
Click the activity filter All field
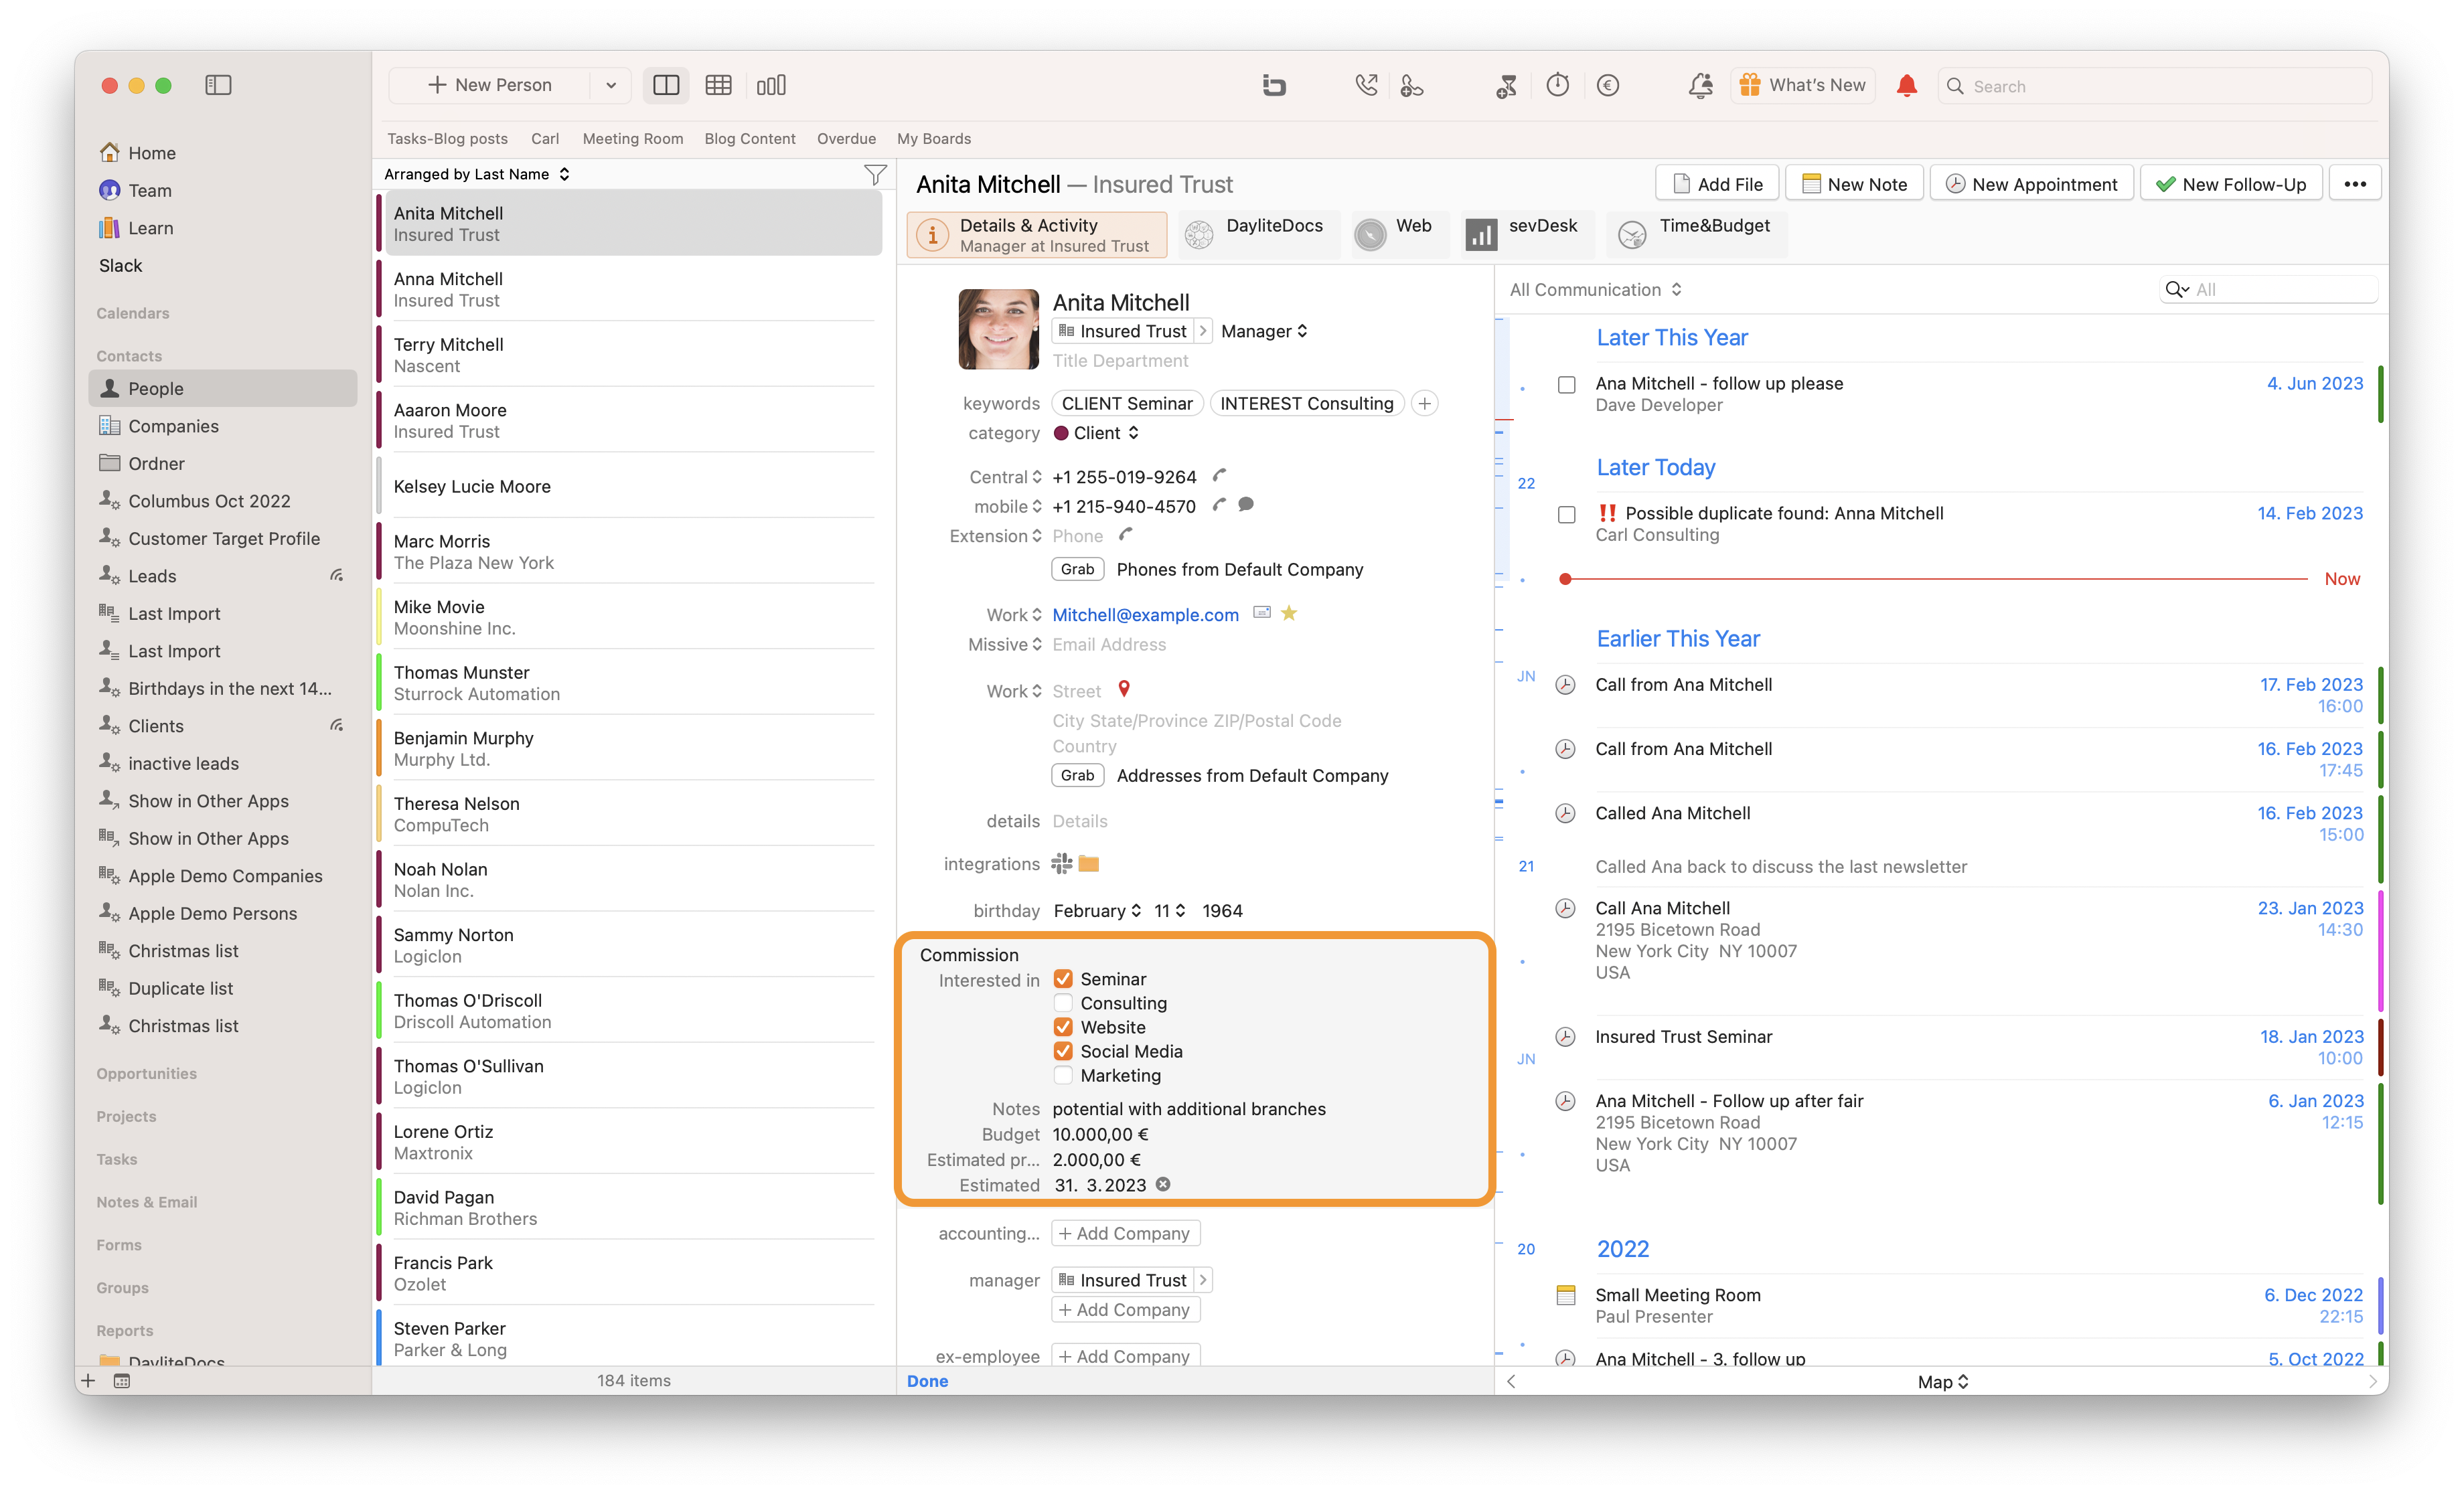[2268, 290]
